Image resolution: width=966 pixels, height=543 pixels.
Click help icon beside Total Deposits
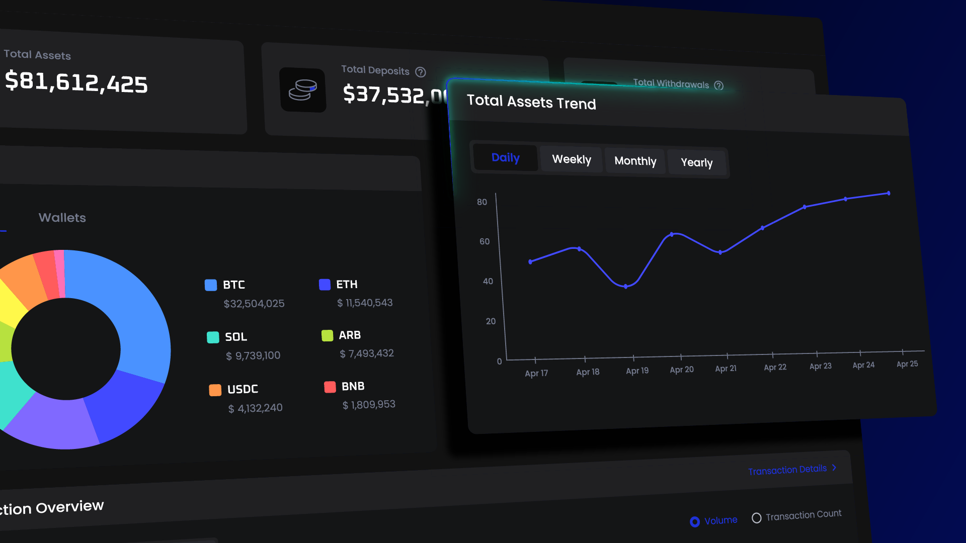point(421,72)
